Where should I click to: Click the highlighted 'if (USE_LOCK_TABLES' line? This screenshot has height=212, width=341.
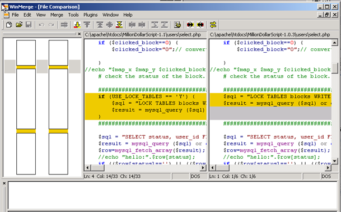[x=146, y=96]
